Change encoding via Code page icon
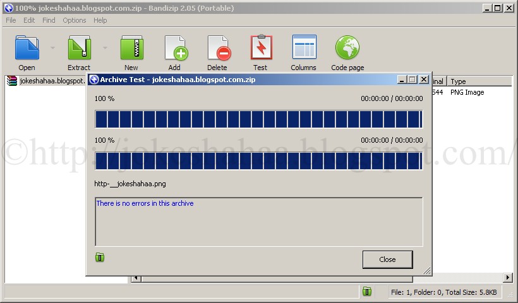518x303 pixels. click(347, 47)
